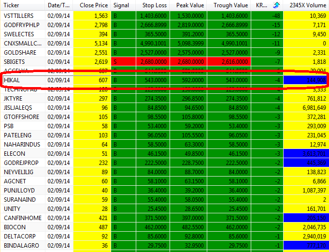Click the SWELECTES stop loss 365.5000
Image resolution: width=329 pixels, height=252 pixels.
(x=156, y=34)
